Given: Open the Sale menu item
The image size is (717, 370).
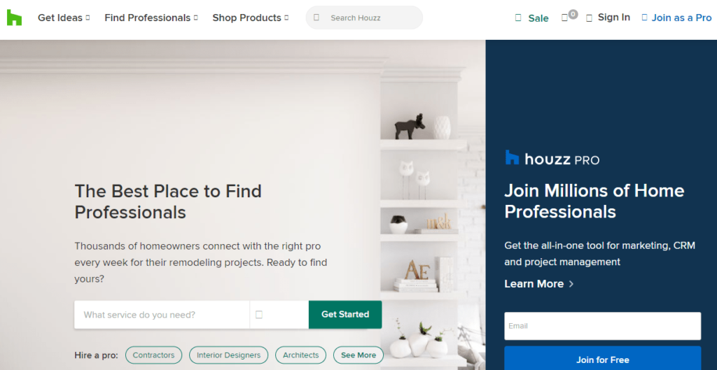Looking at the screenshot, I should coord(538,18).
